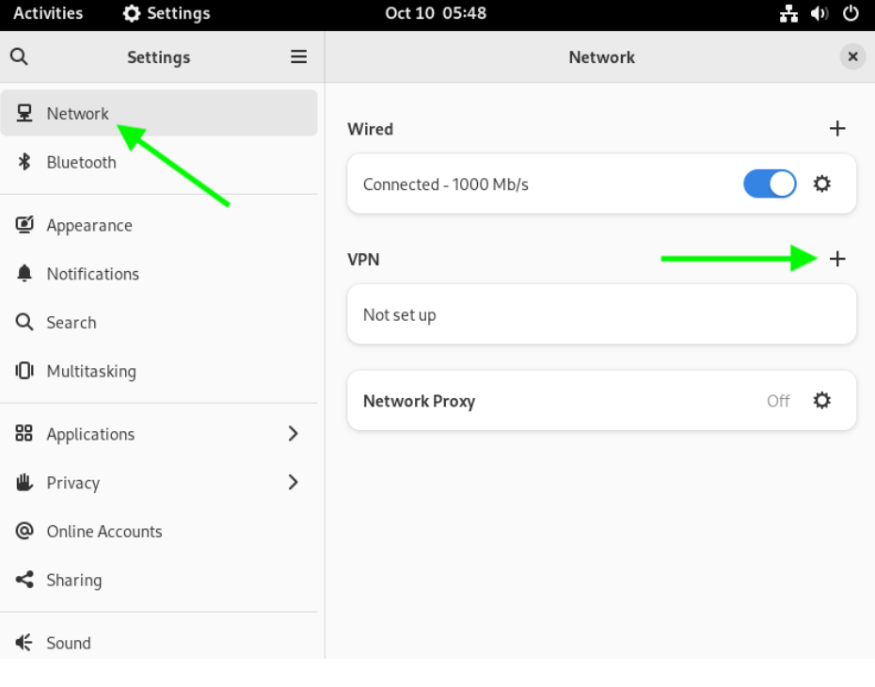Add a new VPN connection
This screenshot has height=687, width=875.
837,259
